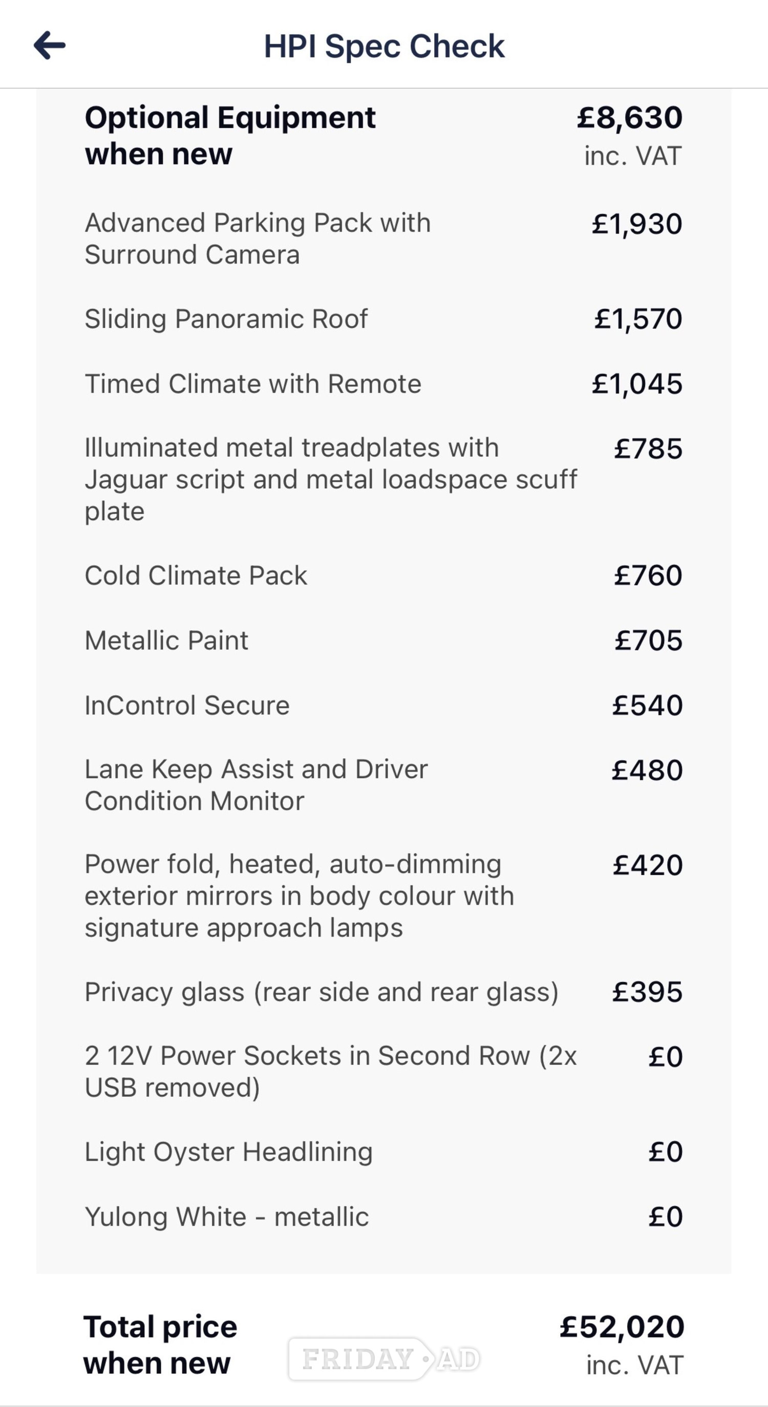Click the Cold Climate Pack row
Viewport: 768px width, 1407px height.
[x=383, y=575]
